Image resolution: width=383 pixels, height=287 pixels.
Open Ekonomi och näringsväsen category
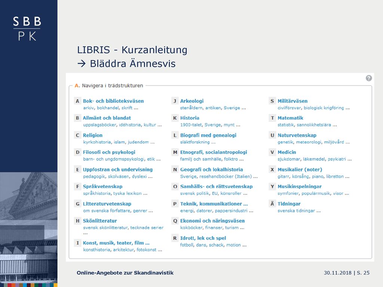point(212,220)
